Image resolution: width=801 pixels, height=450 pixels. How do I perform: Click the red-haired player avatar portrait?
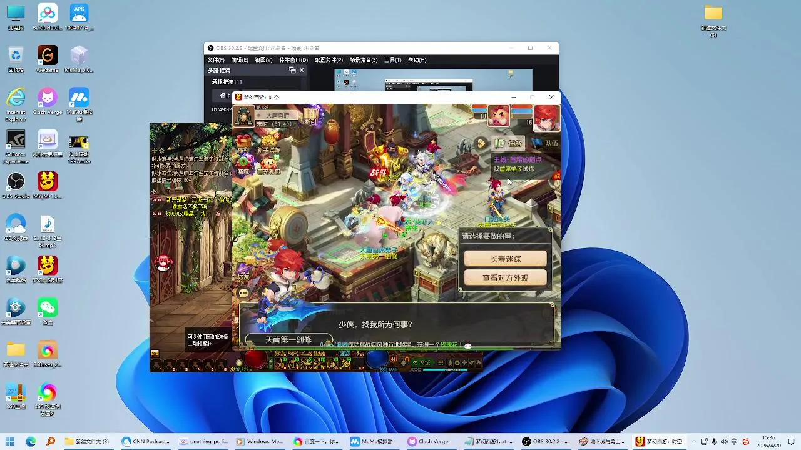point(546,118)
